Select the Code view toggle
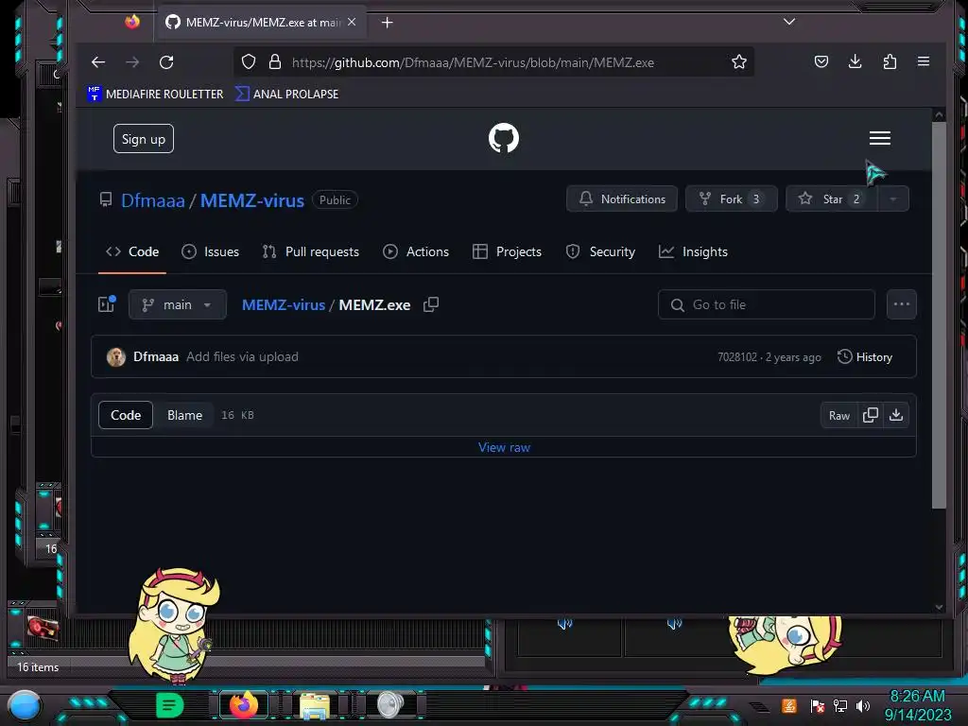Viewport: 968px width, 726px height. [x=126, y=415]
